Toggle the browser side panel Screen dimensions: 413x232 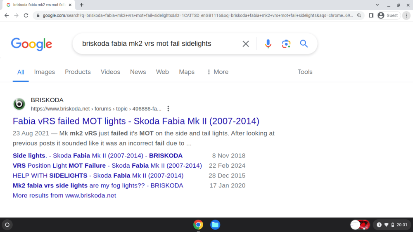pyautogui.click(x=371, y=16)
